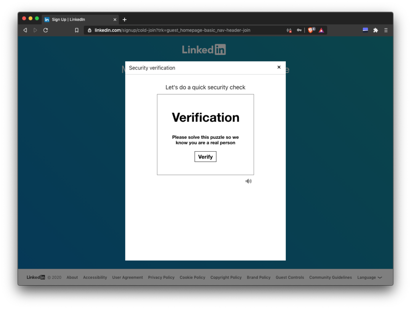The height and width of the screenshot is (309, 411).
Task: Open the Cookie Policy link
Action: (x=192, y=277)
